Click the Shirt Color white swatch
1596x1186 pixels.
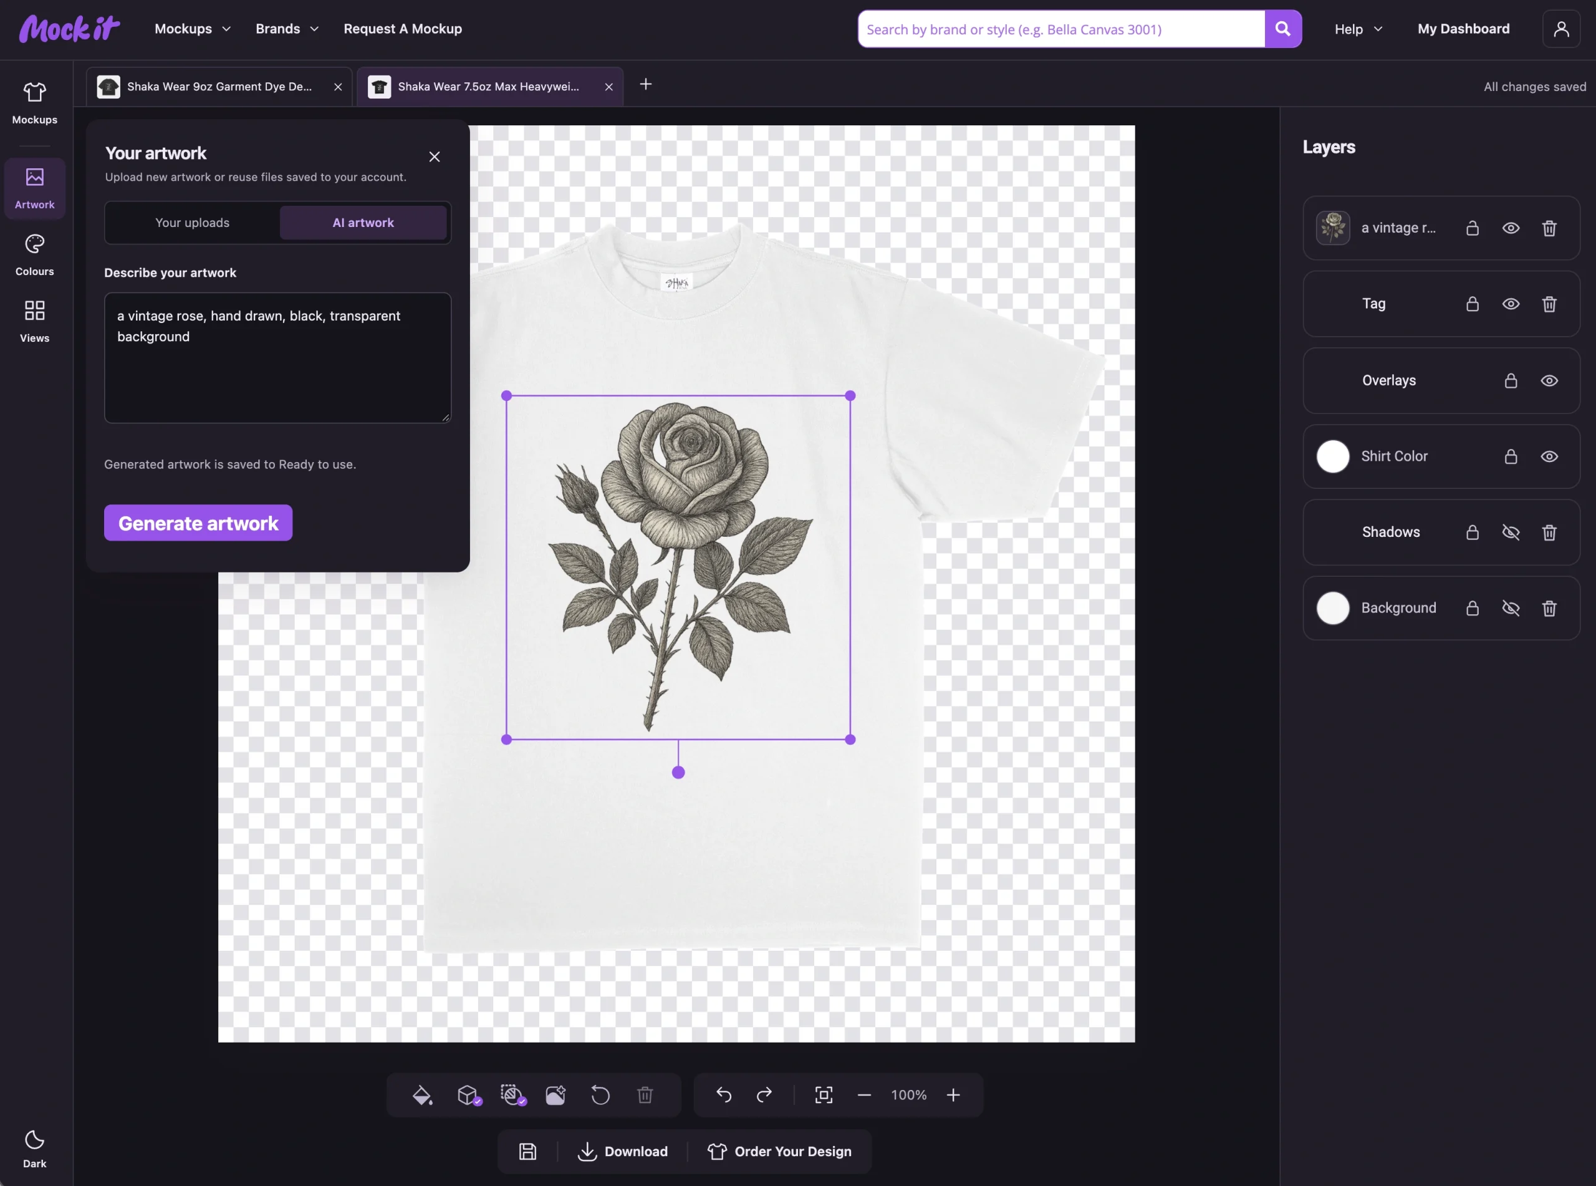pos(1333,456)
